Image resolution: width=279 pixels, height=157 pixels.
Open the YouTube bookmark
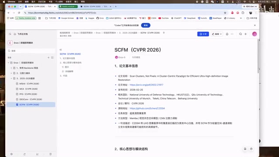pos(163,18)
